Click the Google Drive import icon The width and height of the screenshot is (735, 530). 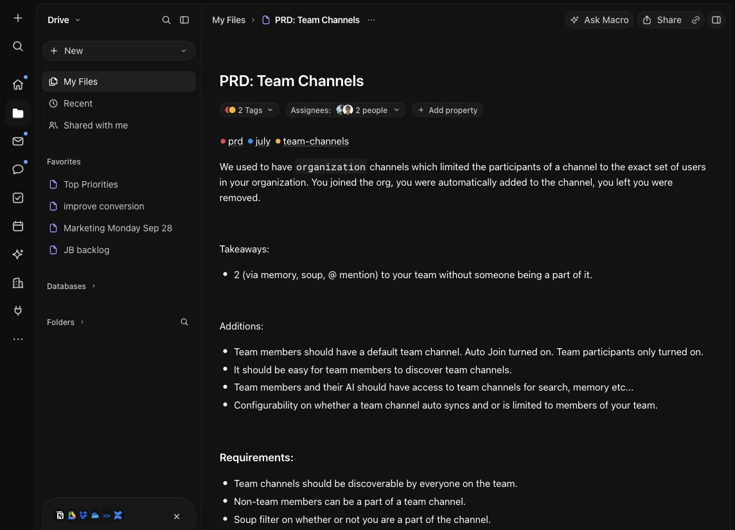72,515
